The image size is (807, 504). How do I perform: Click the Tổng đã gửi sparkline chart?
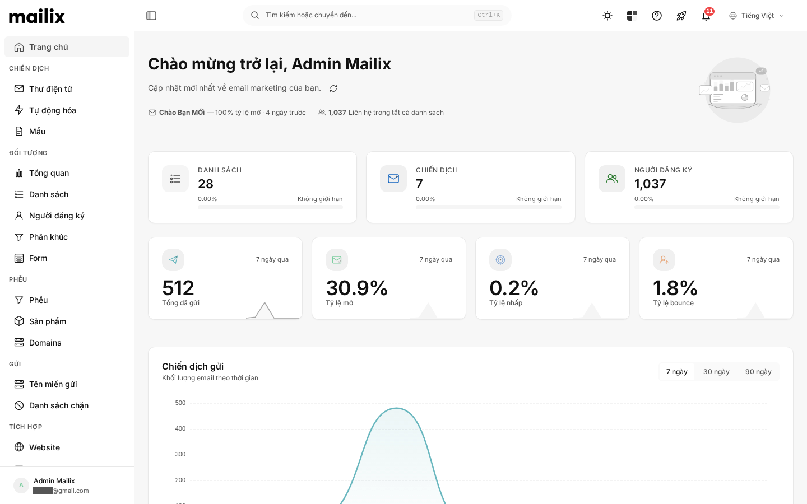pos(273,310)
